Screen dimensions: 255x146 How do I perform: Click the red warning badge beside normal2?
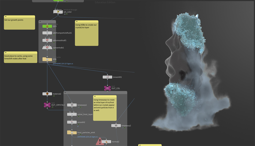(99, 142)
